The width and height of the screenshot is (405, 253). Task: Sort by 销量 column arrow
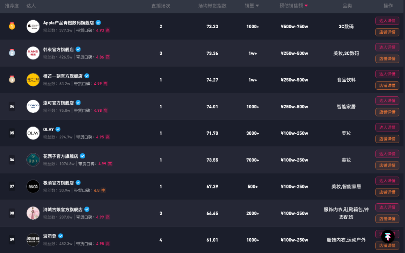pyautogui.click(x=257, y=6)
